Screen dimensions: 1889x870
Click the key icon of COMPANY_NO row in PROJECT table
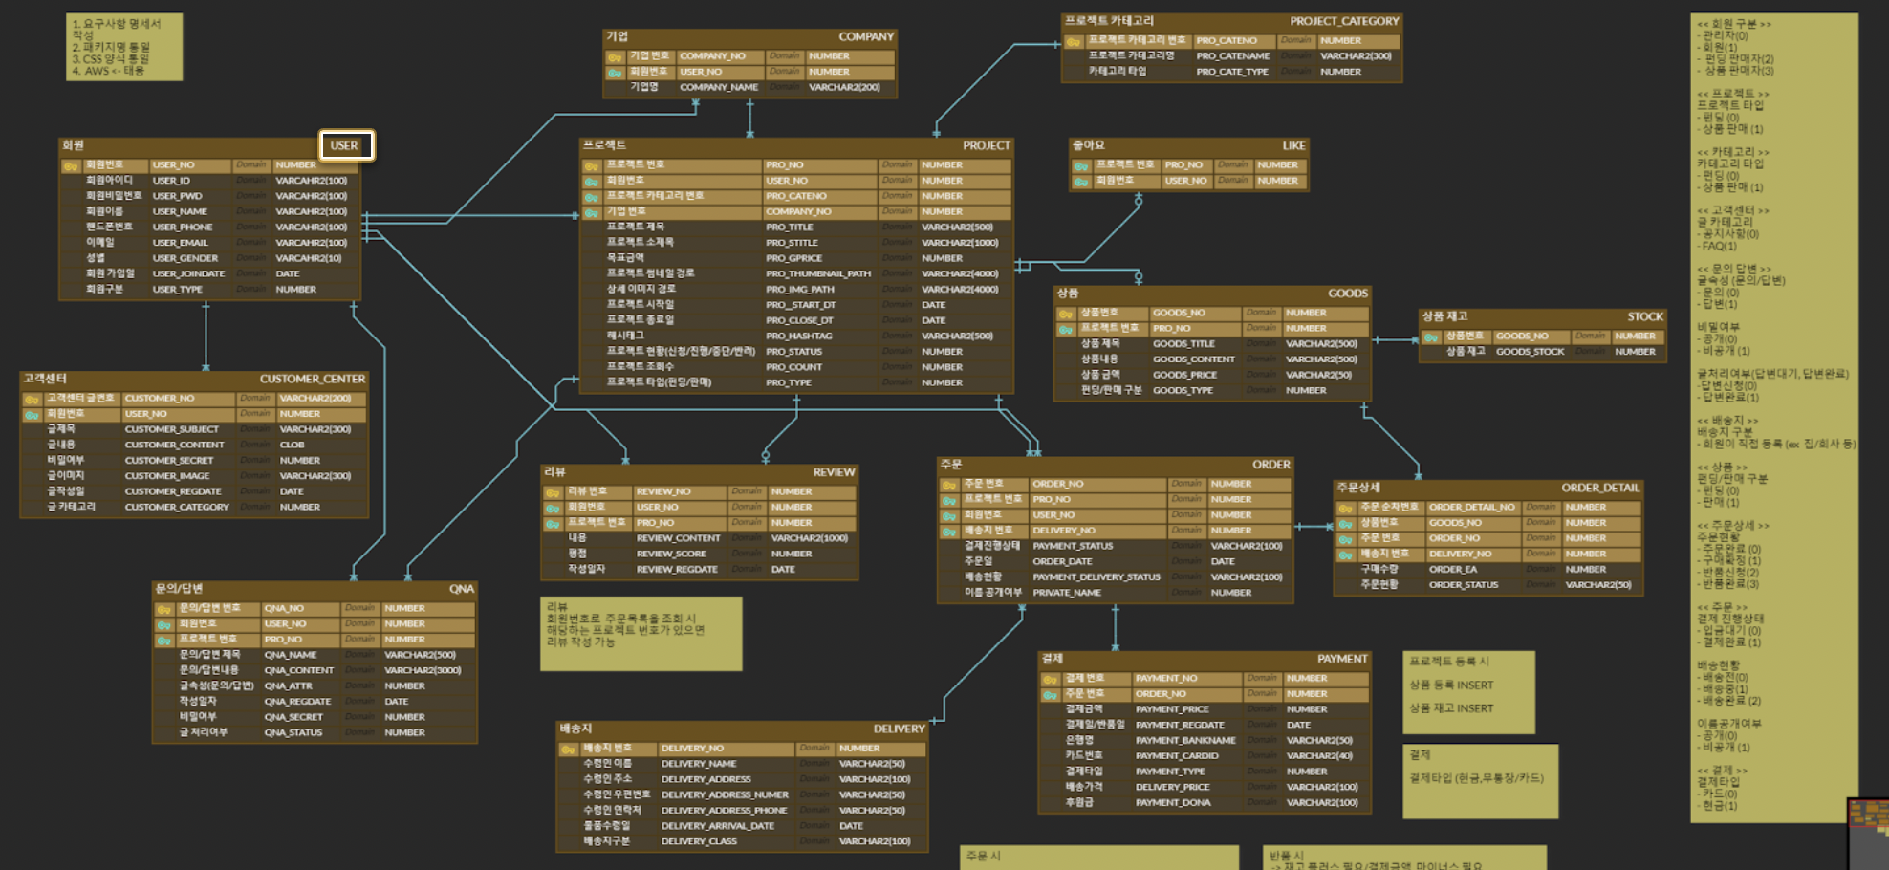(x=592, y=212)
